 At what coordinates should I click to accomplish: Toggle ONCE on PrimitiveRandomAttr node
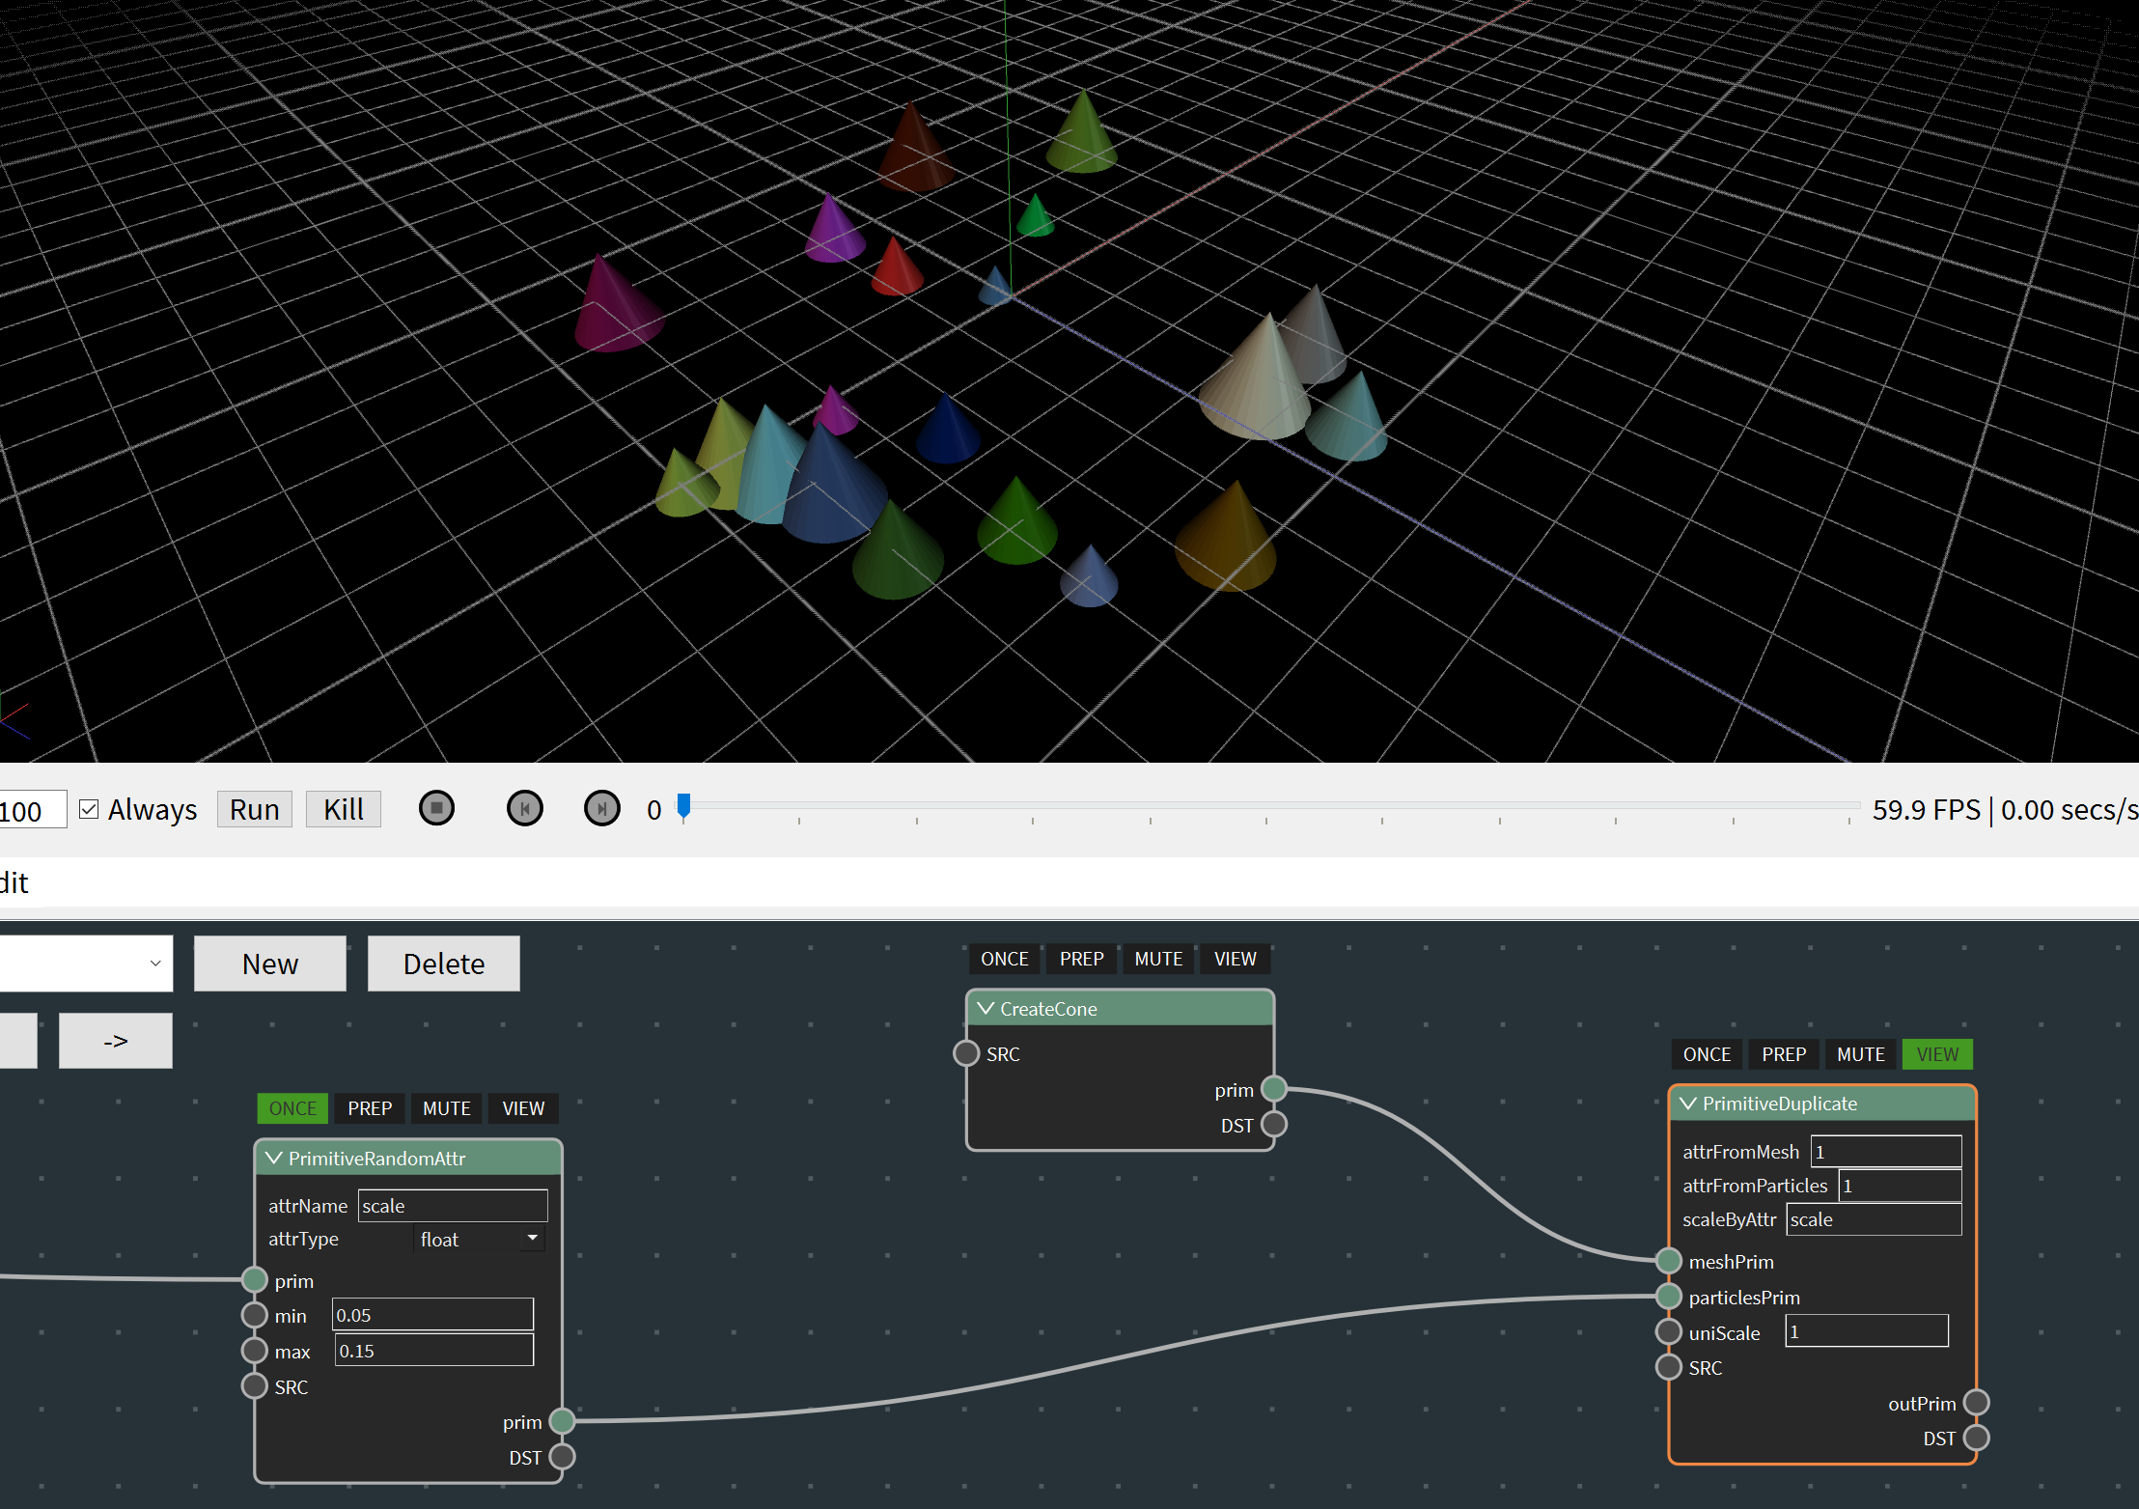(292, 1108)
